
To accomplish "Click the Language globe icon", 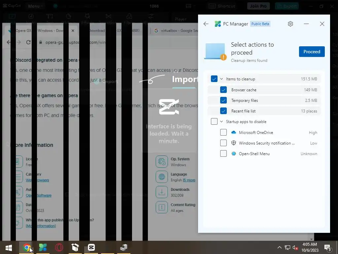I will (162, 177).
